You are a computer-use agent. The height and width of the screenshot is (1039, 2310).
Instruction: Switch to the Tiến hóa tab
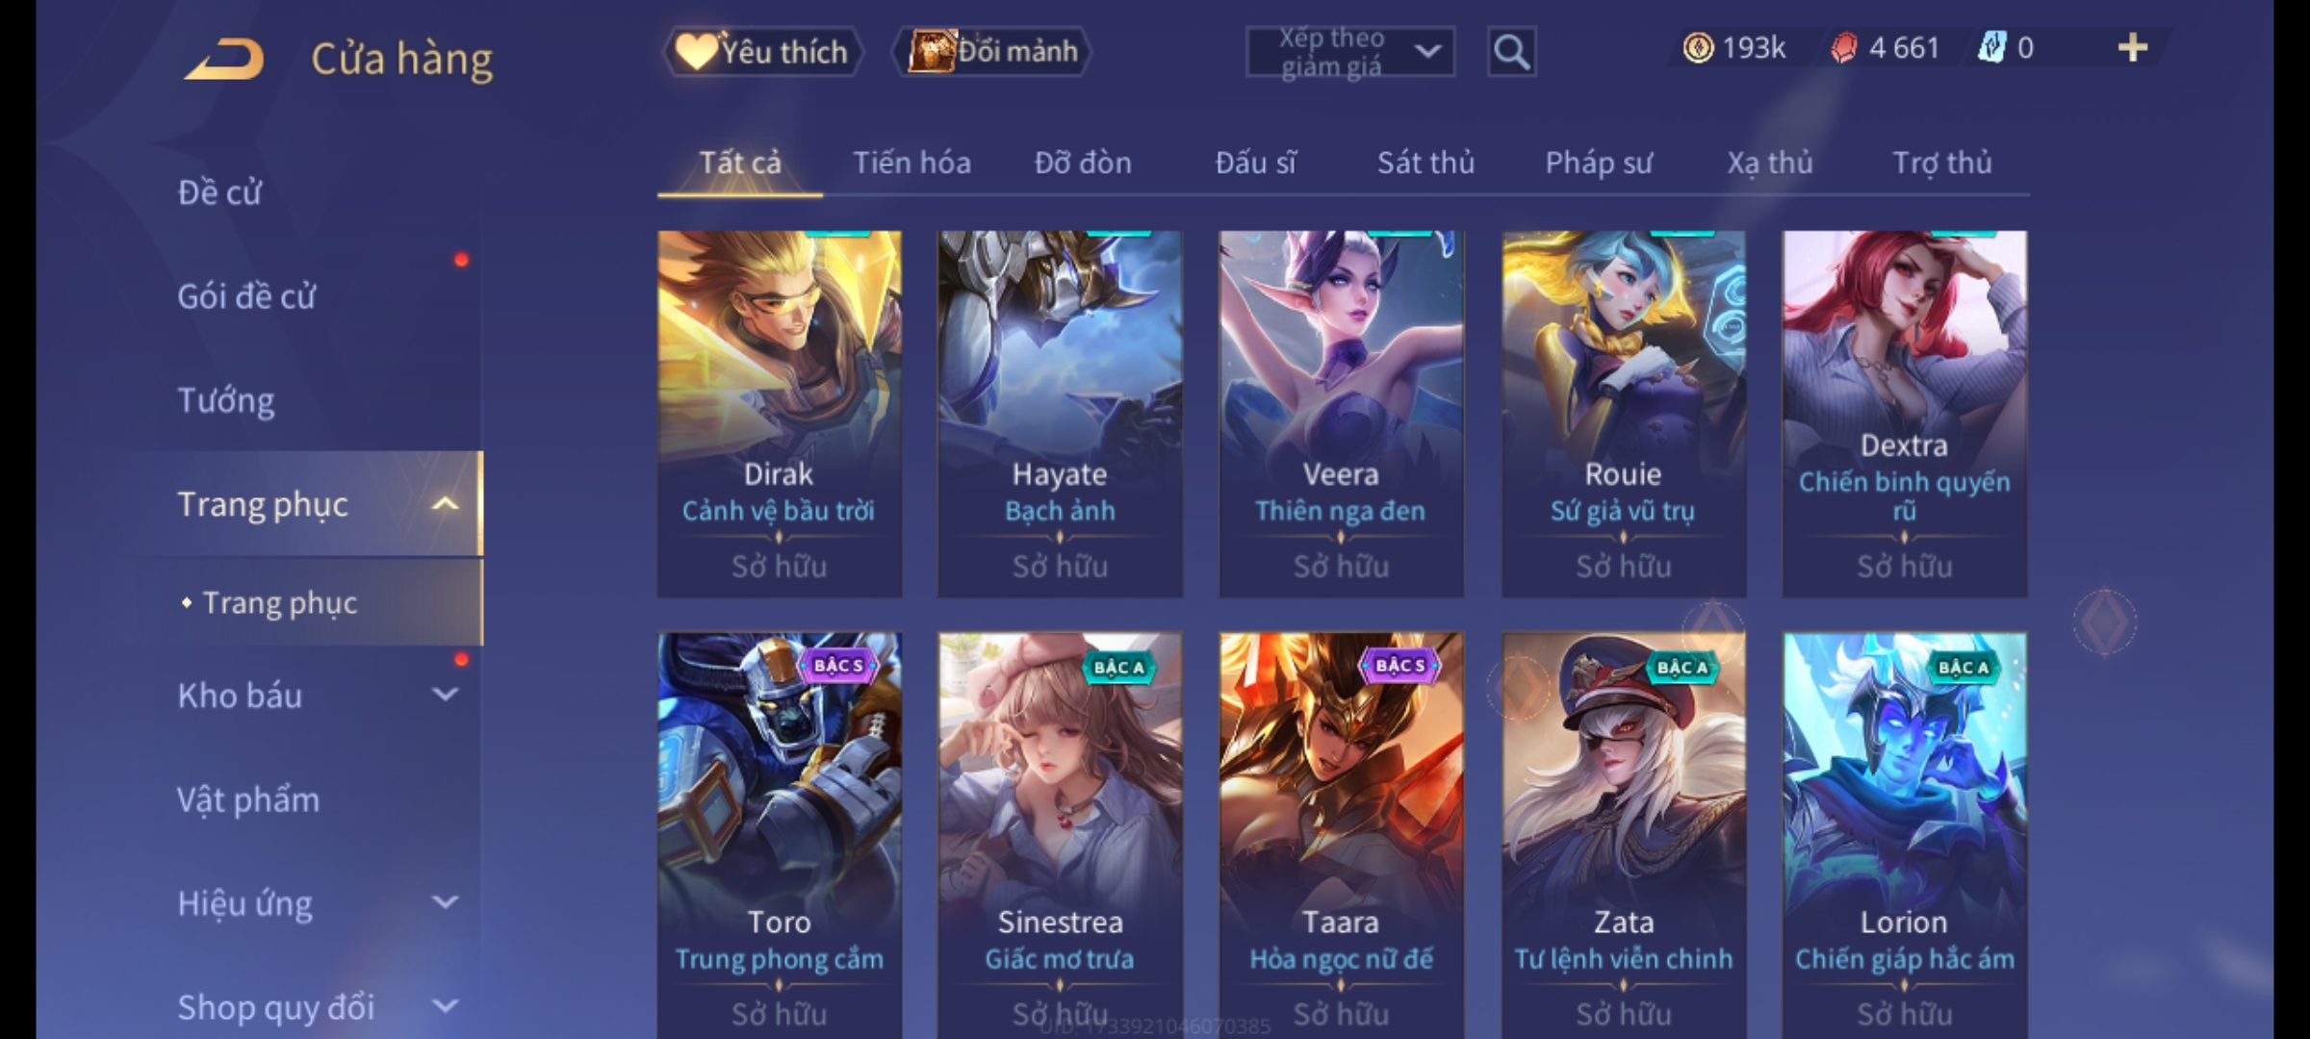coord(911,163)
